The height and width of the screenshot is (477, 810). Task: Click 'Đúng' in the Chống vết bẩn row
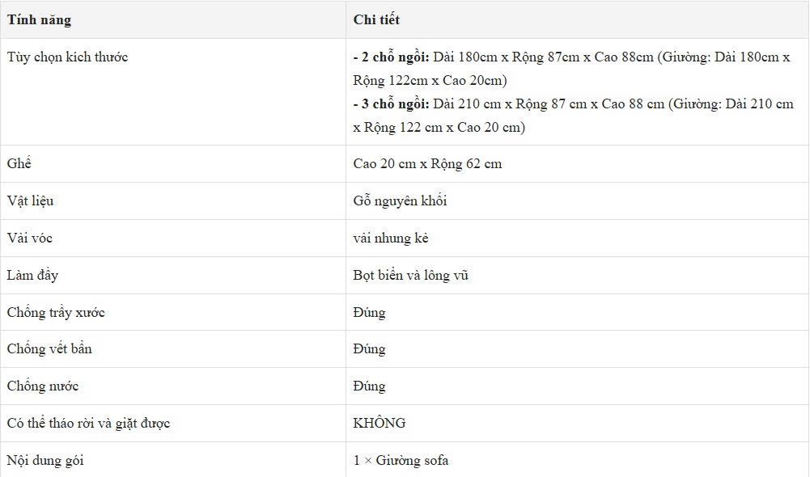[369, 349]
